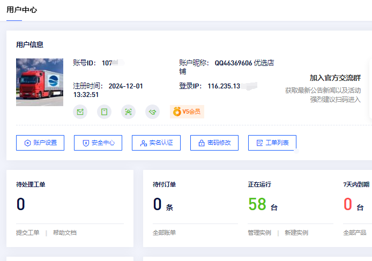Image resolution: width=372 pixels, height=261 pixels.
Task: Click the 7天内到期 red count 0
Action: point(347,204)
